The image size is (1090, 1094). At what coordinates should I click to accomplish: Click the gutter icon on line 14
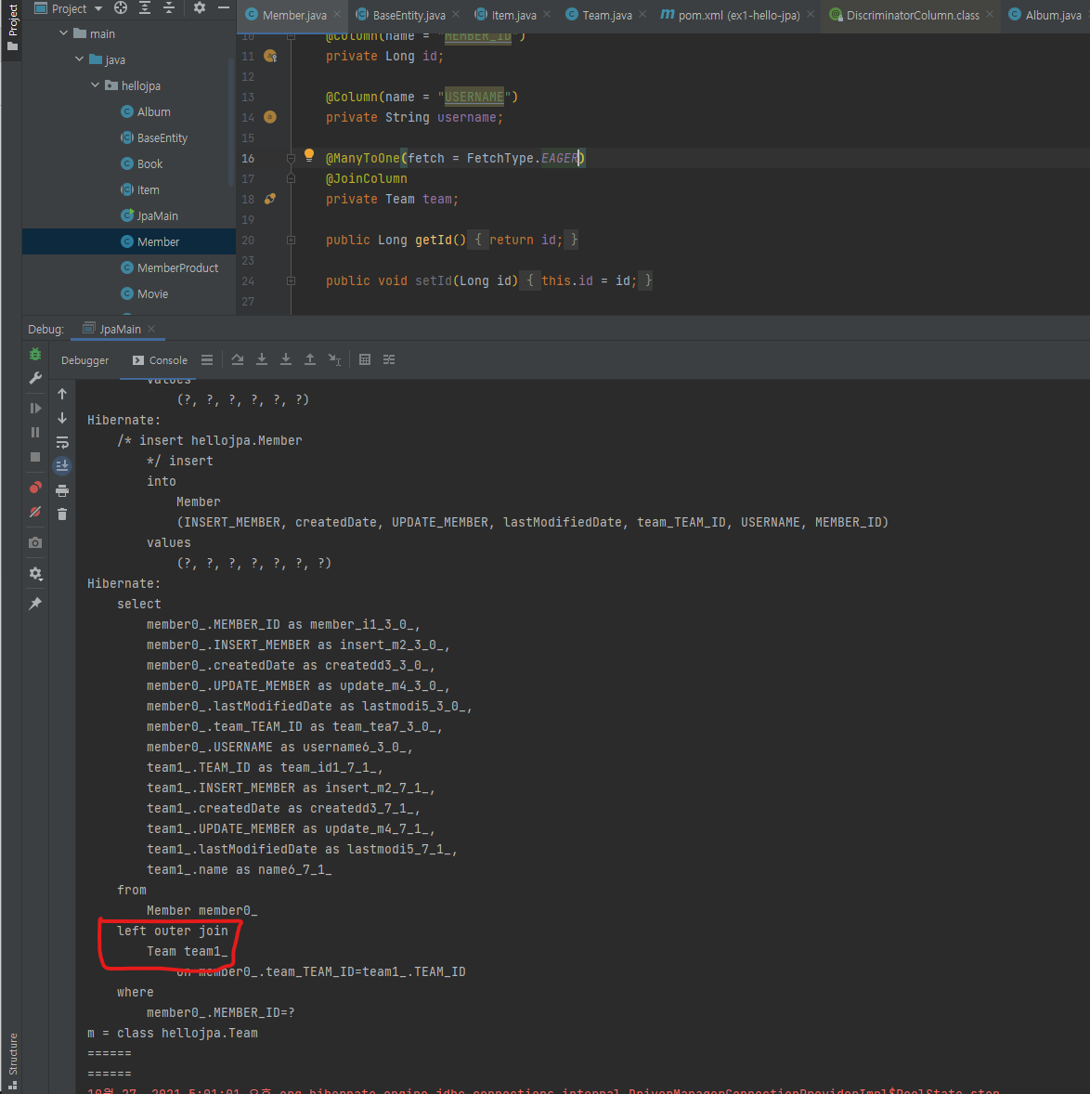pos(270,117)
